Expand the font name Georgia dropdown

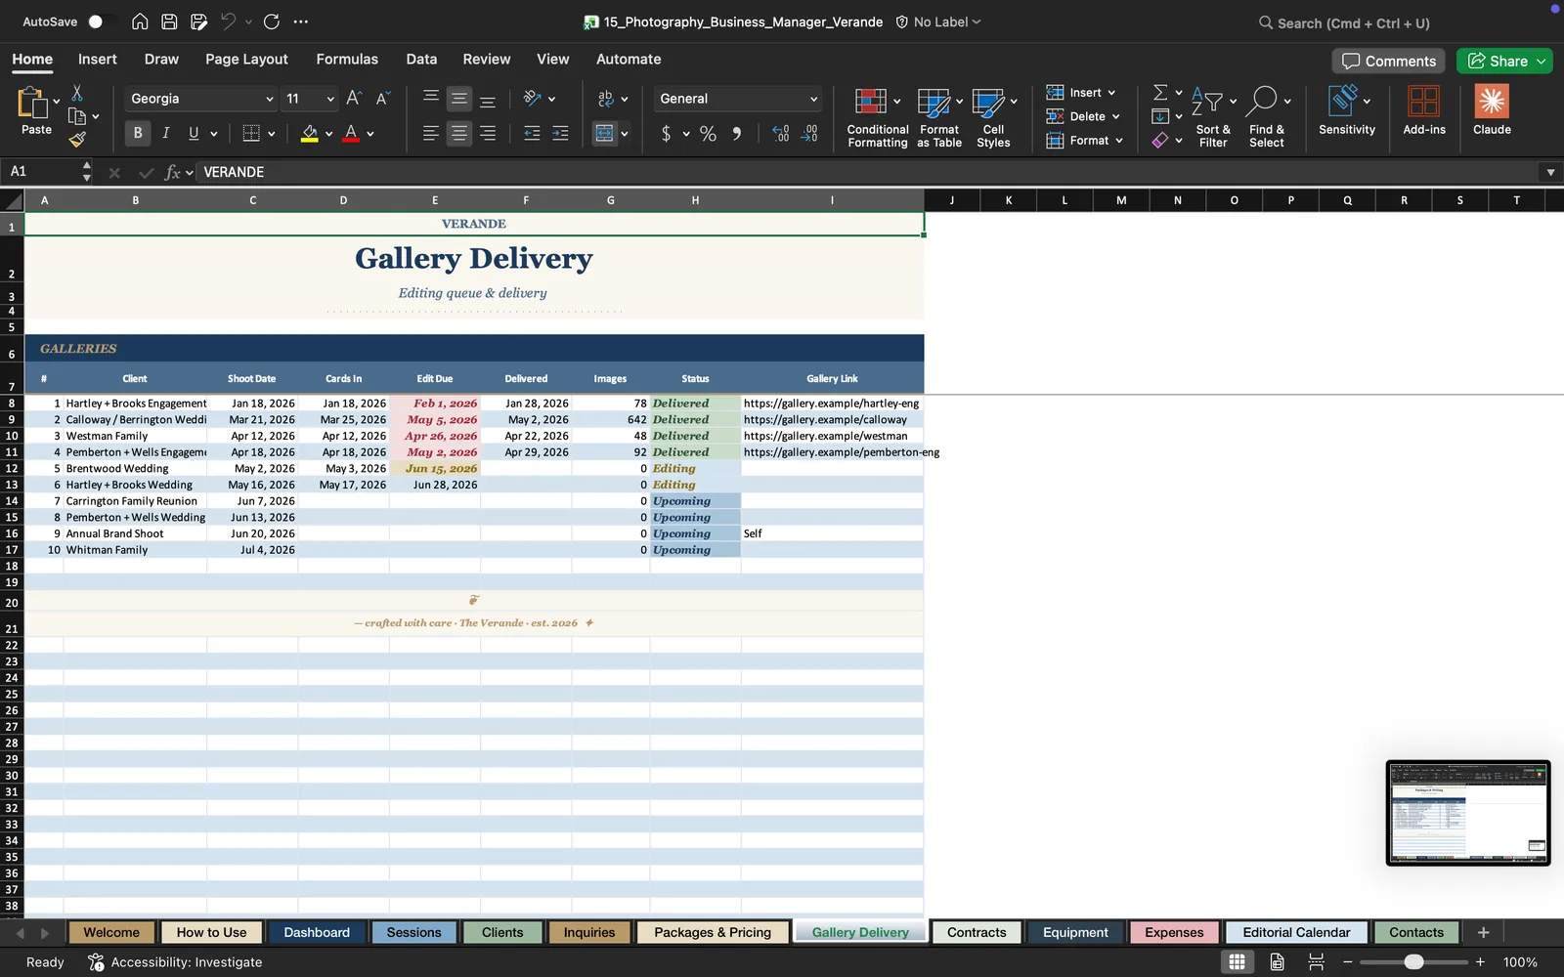(270, 99)
